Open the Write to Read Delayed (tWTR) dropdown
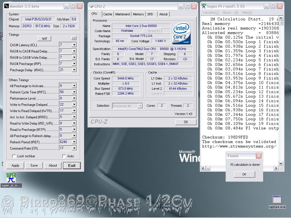The width and height of the screenshot is (291, 218). pyautogui.click(x=74, y=111)
